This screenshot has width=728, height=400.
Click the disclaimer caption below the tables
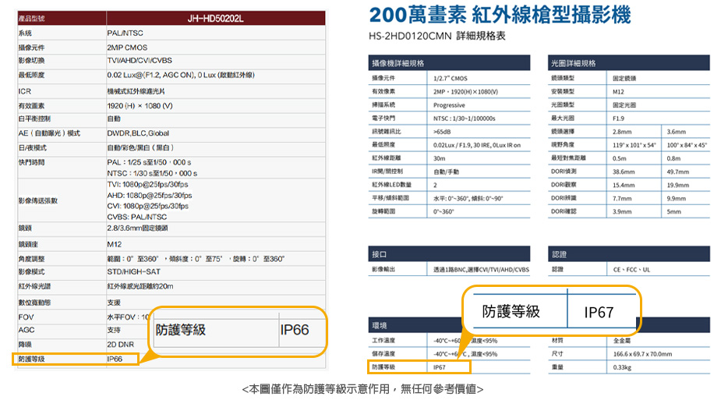[362, 389]
